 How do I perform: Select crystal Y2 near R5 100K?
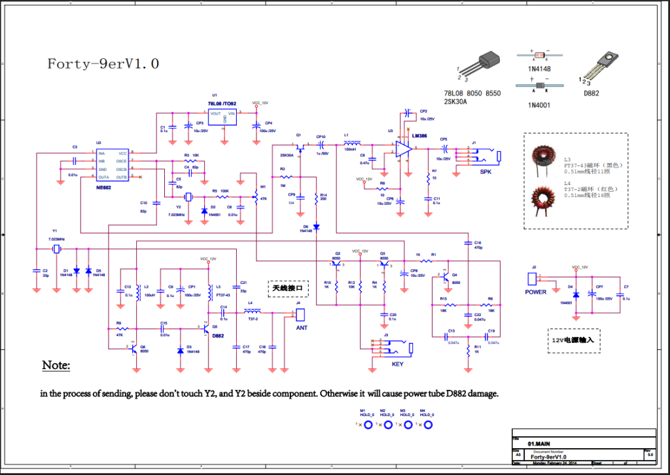188,197
